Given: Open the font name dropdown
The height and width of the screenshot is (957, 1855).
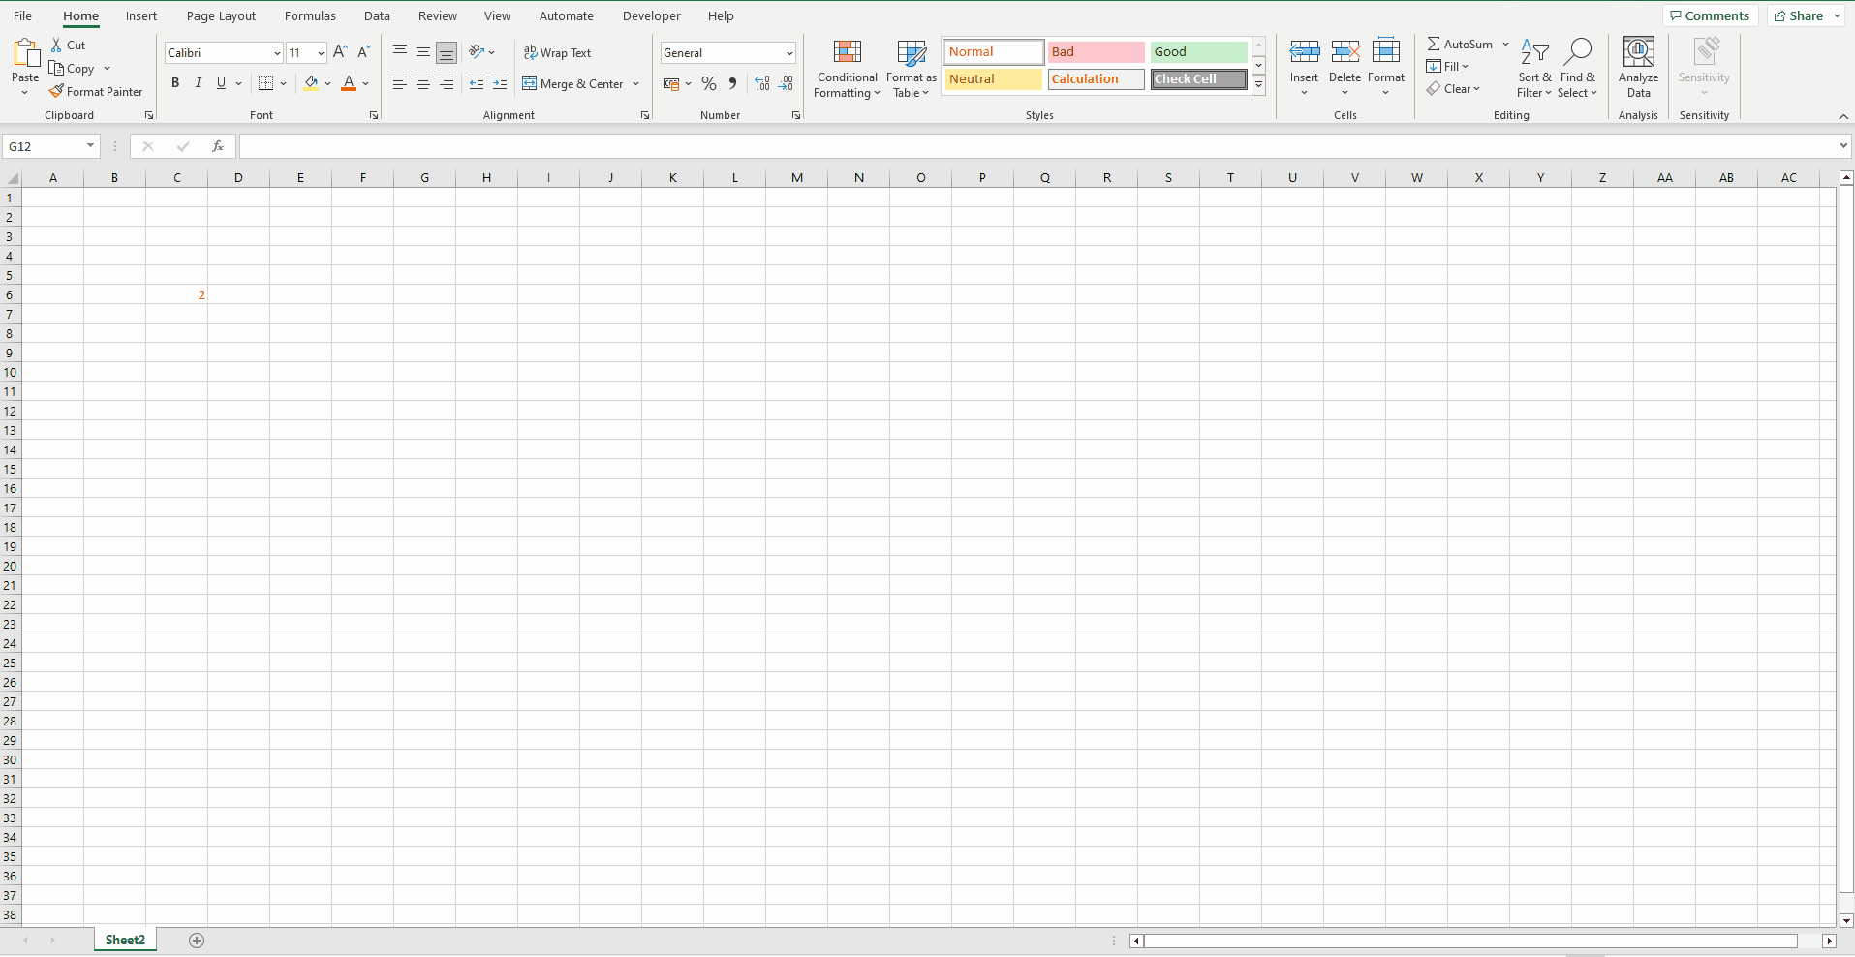Looking at the screenshot, I should [x=277, y=53].
